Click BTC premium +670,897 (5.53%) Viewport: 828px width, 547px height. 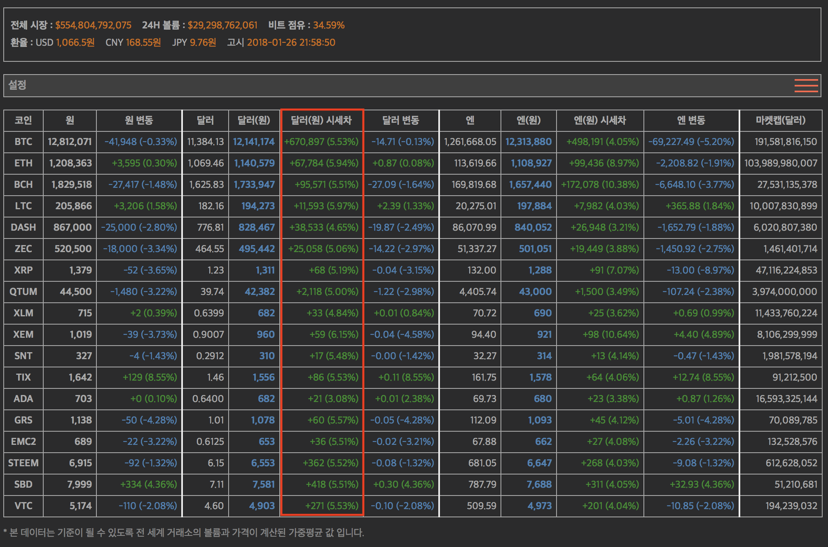pyautogui.click(x=321, y=142)
